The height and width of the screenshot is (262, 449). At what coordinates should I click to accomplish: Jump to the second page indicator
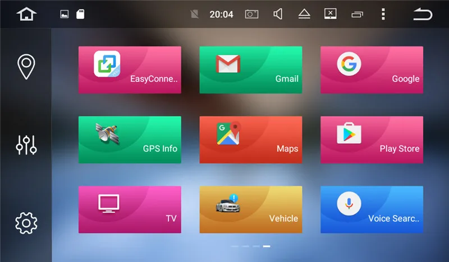pyautogui.click(x=245, y=246)
